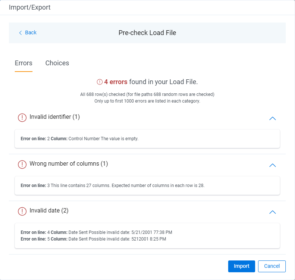
Task: Click the Invalid identifier warning icon
Action: [22, 117]
